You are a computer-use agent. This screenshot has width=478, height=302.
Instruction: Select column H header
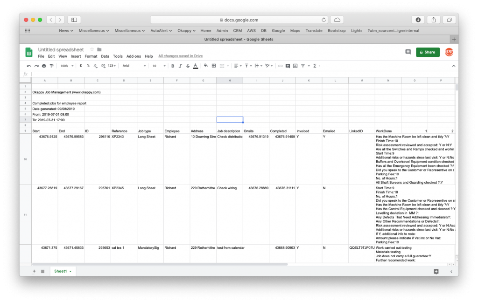click(x=230, y=80)
